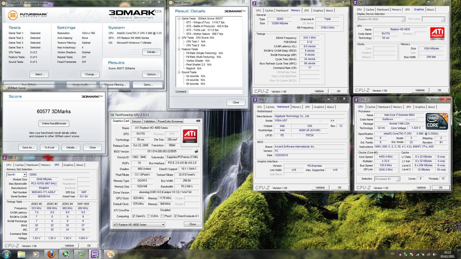Toggle the DirectCompute 4.1 checkbox

point(175,216)
